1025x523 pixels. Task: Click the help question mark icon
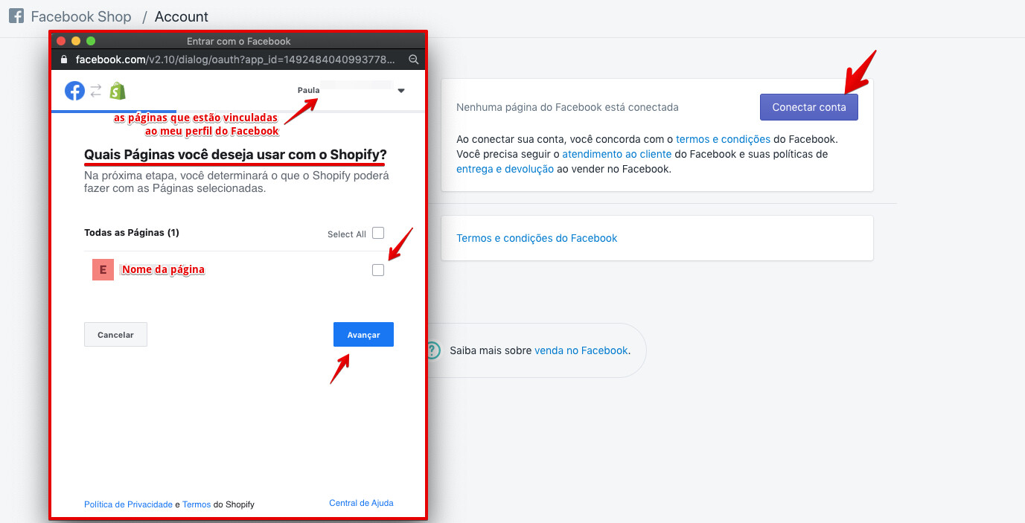[x=432, y=350]
